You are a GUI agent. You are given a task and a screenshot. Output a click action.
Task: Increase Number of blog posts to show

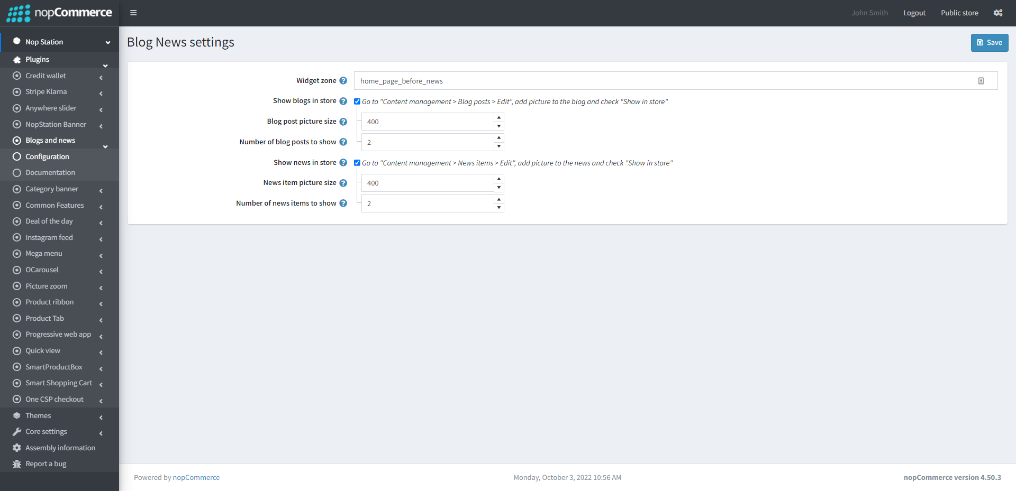pos(499,138)
